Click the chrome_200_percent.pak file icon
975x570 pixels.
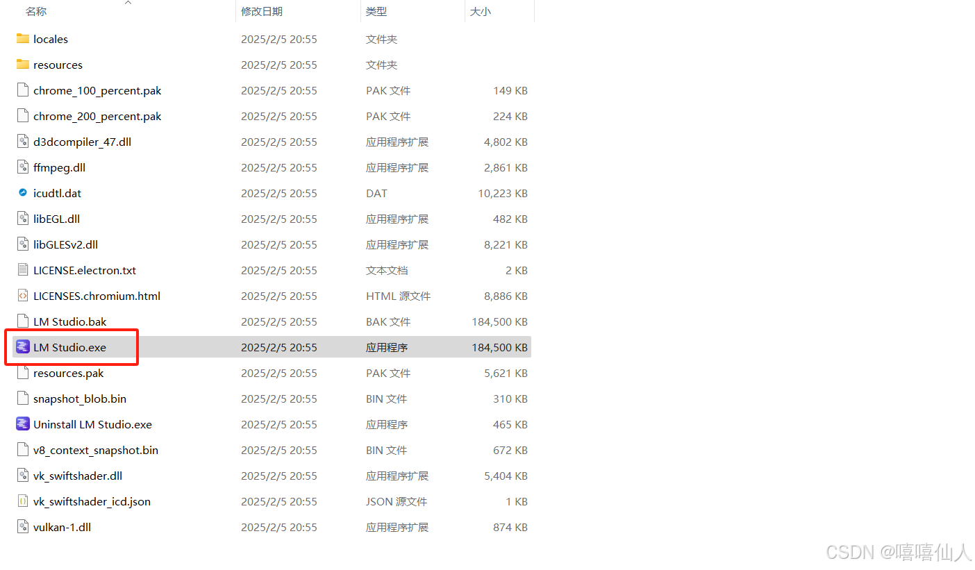23,116
